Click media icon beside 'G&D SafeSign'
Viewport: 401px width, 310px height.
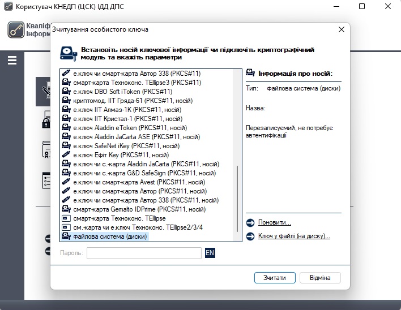(x=66, y=173)
